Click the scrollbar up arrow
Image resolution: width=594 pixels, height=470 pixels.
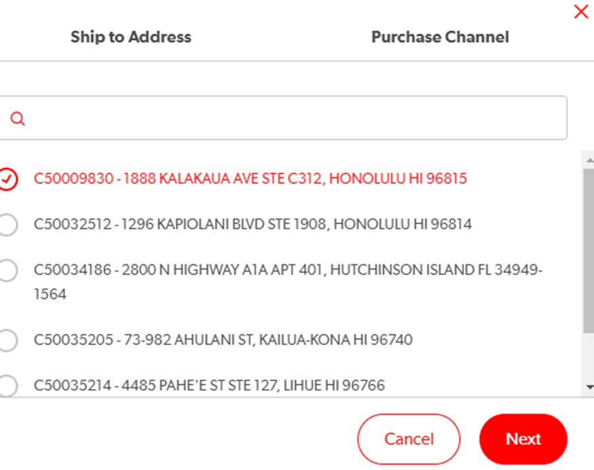point(588,160)
